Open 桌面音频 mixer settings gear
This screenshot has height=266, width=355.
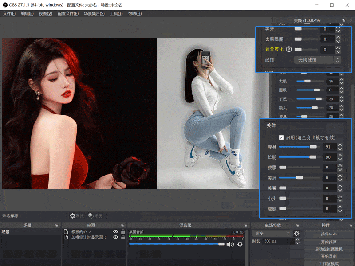[240, 244]
